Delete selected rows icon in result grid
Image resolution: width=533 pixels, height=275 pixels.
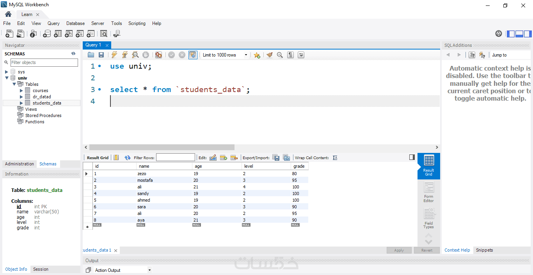click(234, 158)
